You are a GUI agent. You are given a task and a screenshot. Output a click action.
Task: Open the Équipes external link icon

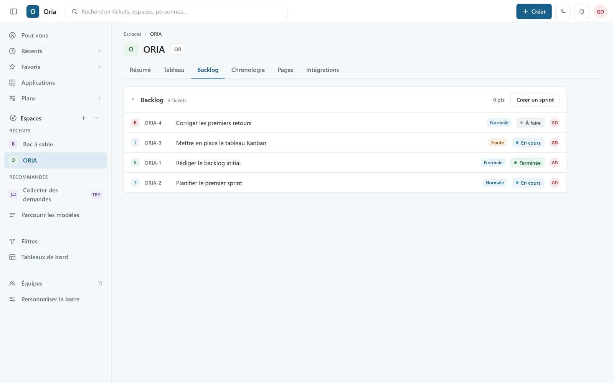[100, 283]
